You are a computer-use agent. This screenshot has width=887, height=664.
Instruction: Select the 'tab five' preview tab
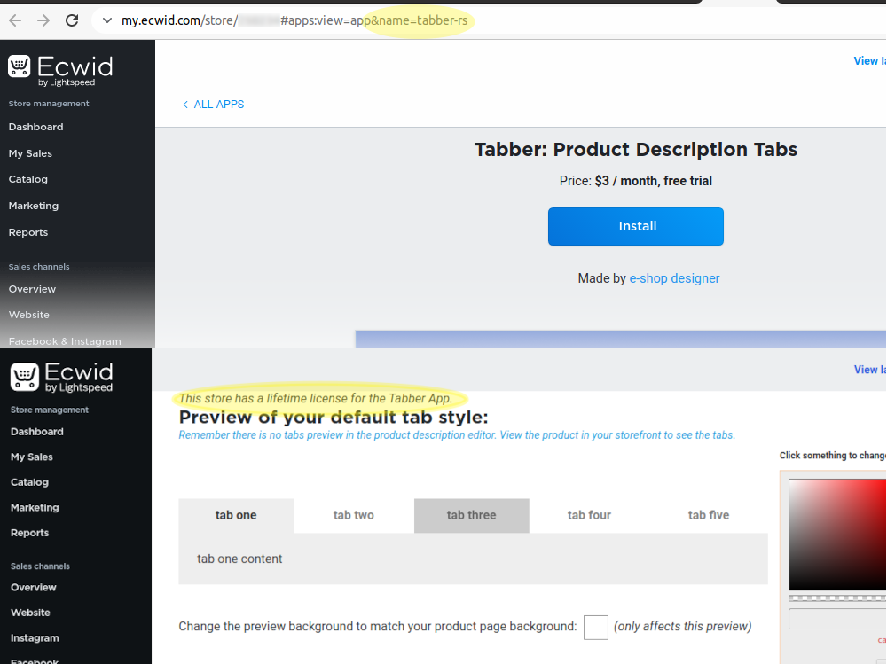coord(708,515)
